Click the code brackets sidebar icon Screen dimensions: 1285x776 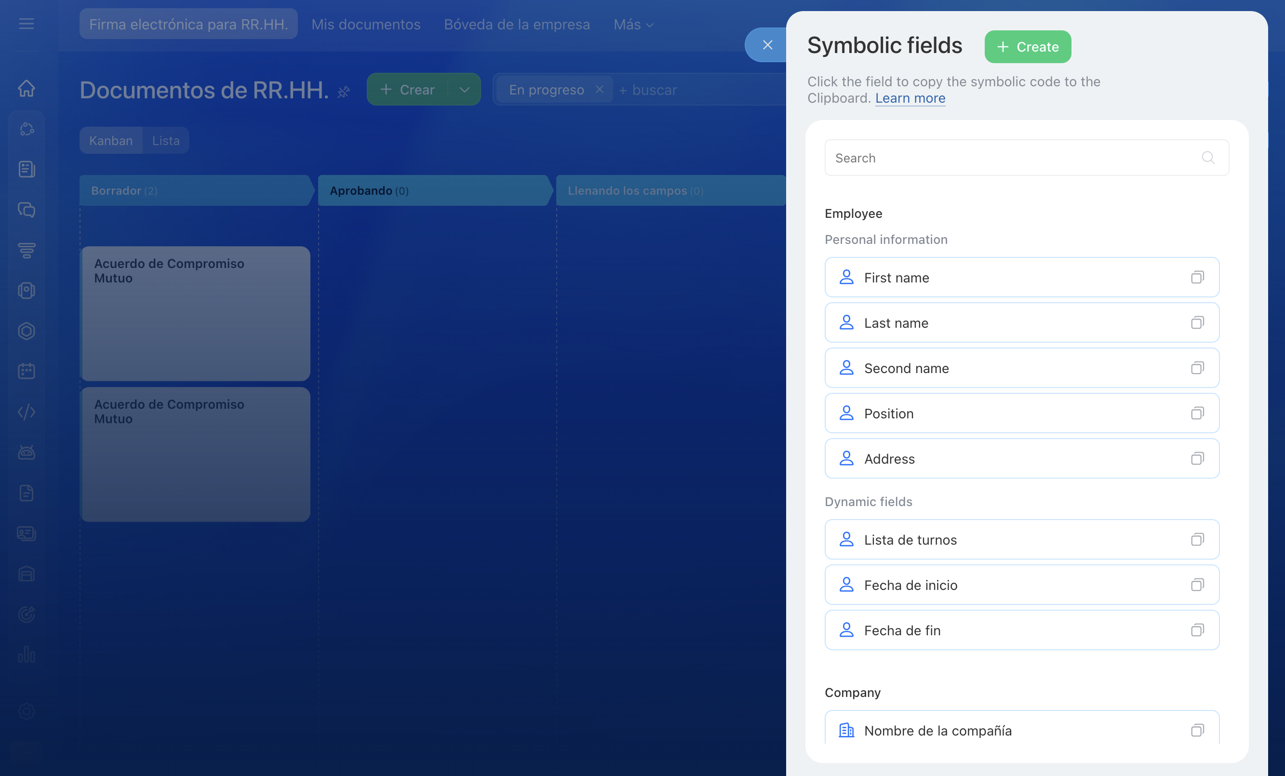[27, 412]
